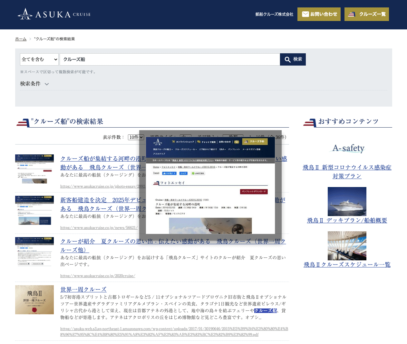The image size is (407, 344).
Task: Open the 全てを含む match-type dropdown
Action: (39, 59)
